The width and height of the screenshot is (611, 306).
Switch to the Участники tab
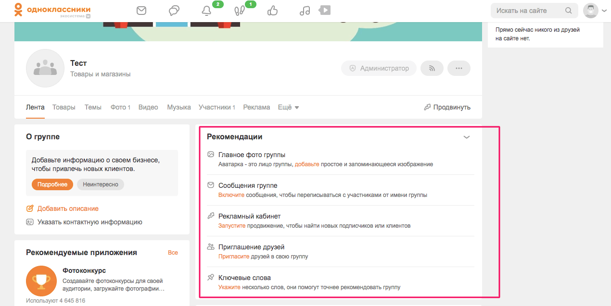pyautogui.click(x=216, y=107)
